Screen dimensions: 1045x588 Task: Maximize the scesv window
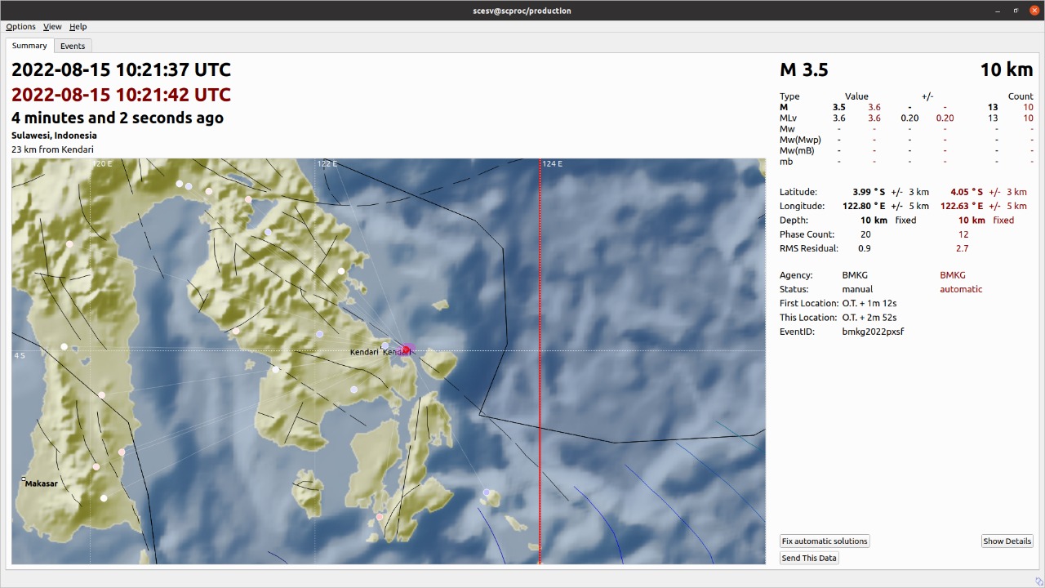pyautogui.click(x=1016, y=11)
